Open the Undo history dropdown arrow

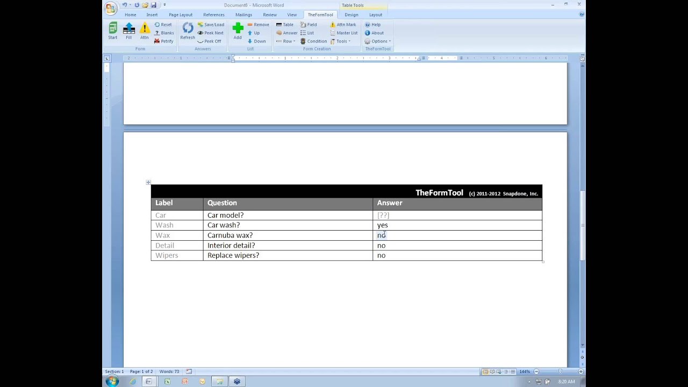coord(130,5)
